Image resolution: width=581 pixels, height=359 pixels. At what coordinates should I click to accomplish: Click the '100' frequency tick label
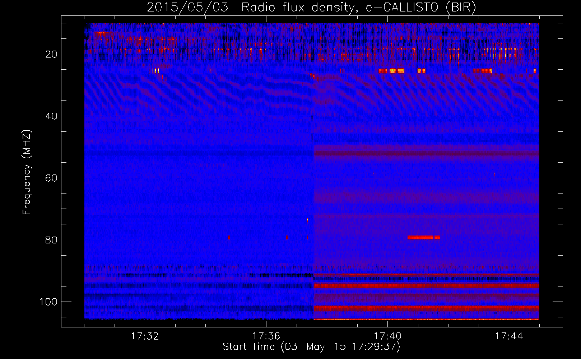[48, 302]
